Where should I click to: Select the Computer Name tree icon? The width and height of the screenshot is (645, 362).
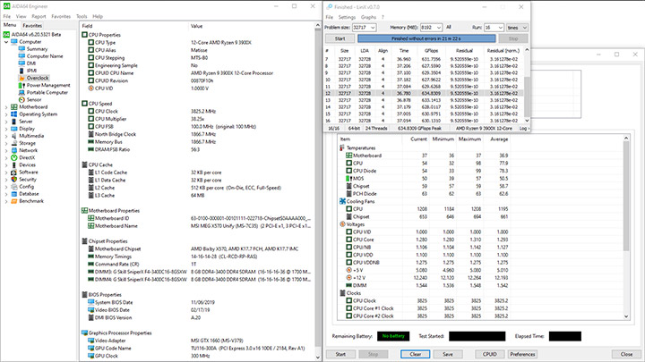click(x=21, y=56)
